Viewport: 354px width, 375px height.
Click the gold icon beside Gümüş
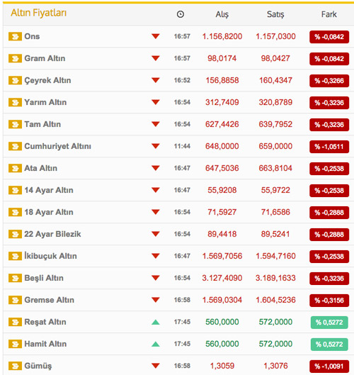tap(15, 366)
